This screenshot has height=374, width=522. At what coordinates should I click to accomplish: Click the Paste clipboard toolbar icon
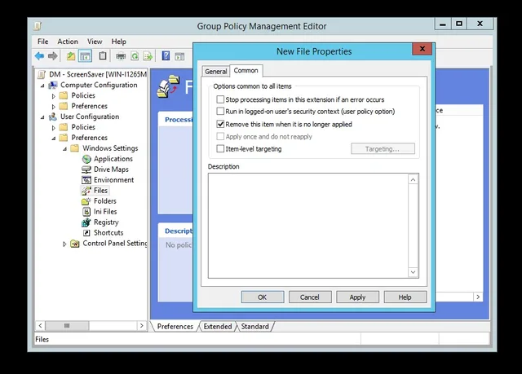tap(103, 56)
